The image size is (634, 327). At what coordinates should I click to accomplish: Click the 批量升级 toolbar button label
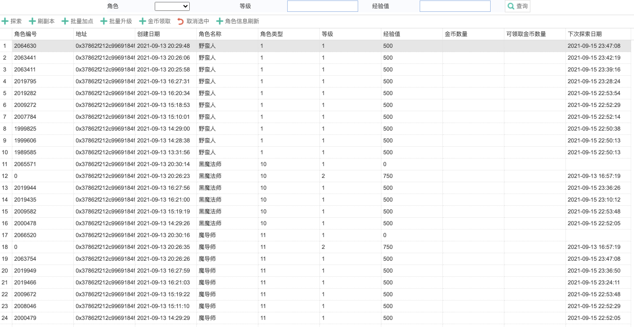point(121,21)
